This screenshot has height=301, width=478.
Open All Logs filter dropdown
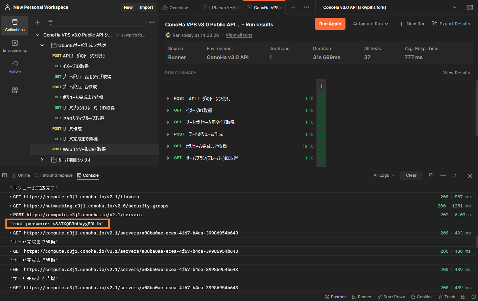click(x=384, y=175)
